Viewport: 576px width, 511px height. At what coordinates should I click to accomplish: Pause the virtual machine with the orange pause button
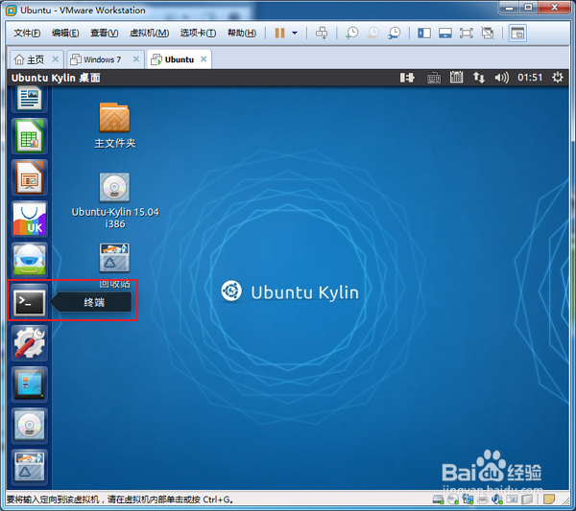pyautogui.click(x=280, y=33)
